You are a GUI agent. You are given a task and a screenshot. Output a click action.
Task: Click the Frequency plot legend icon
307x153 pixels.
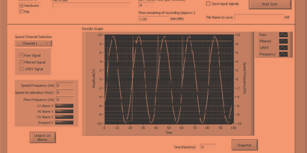(x=283, y=54)
